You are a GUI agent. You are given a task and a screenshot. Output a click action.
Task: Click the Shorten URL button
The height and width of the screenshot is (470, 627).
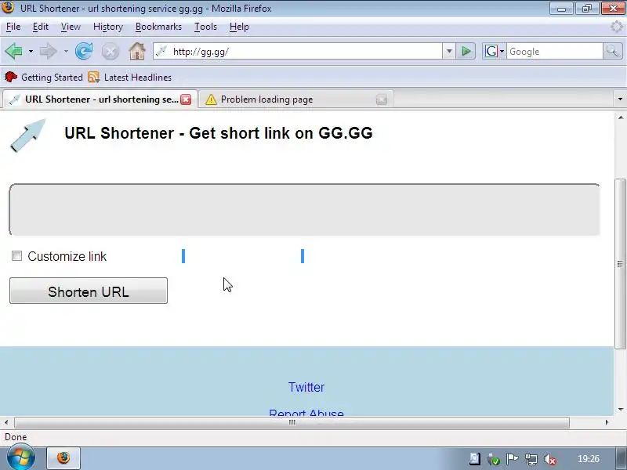89,291
